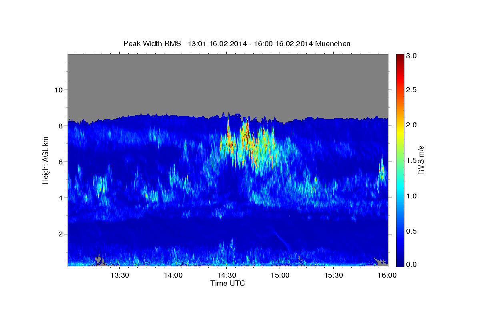Click the 'RMS m/s' colorbar label

coord(420,160)
